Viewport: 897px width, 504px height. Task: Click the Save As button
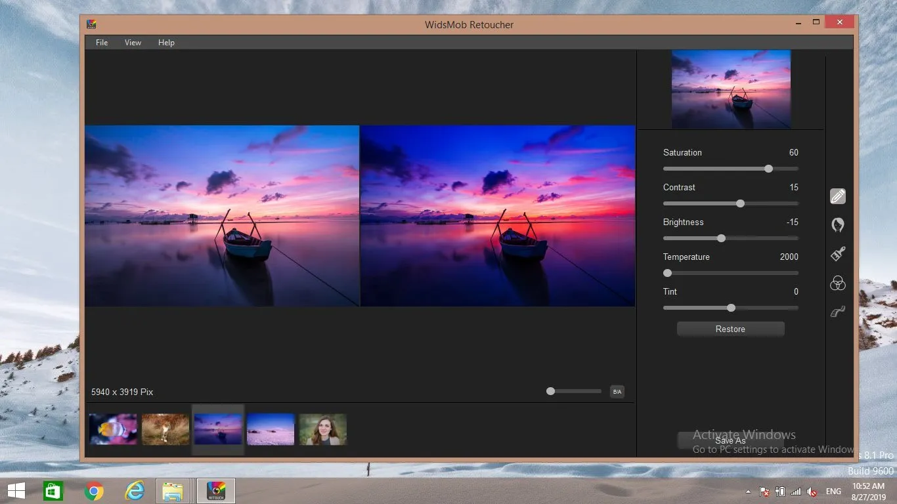(730, 441)
